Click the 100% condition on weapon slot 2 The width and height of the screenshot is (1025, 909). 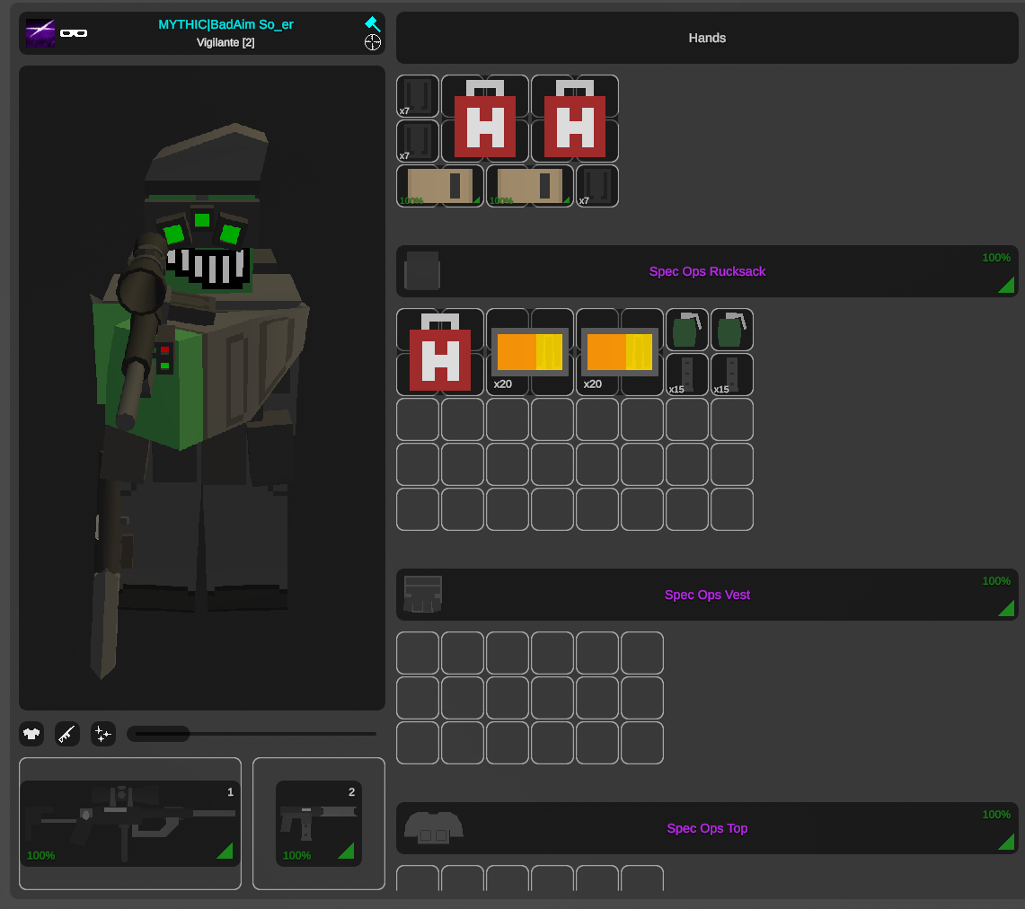click(296, 855)
